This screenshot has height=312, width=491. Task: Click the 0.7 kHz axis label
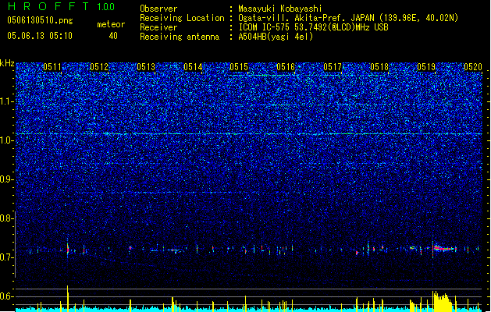7,257
